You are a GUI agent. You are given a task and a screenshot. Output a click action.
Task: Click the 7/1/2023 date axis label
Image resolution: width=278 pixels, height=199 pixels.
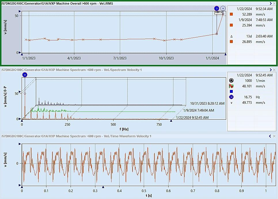[x=120, y=58]
